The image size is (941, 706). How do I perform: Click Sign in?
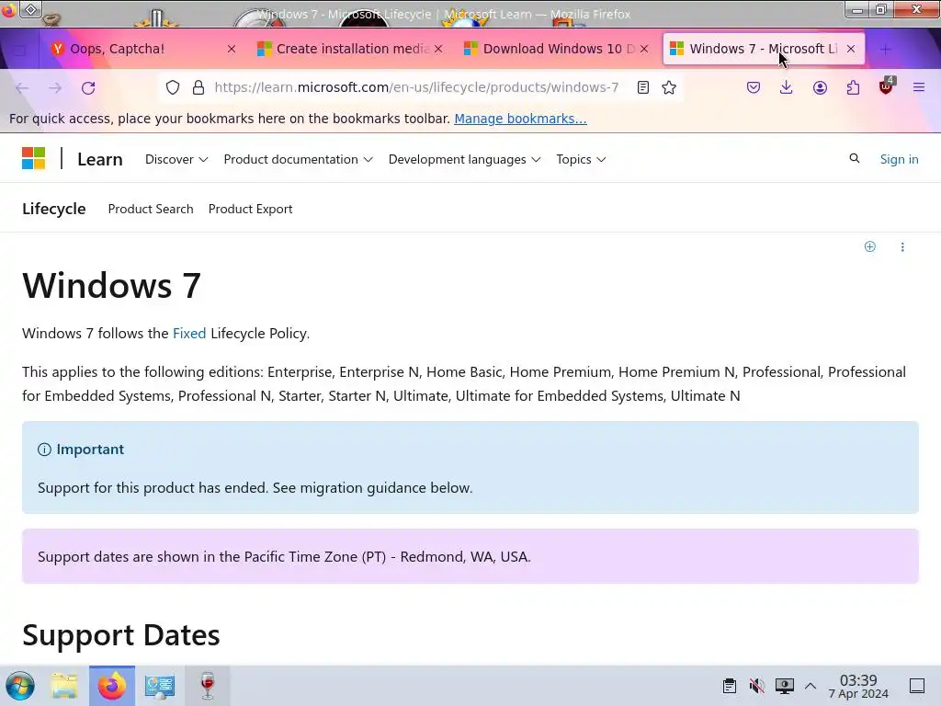[x=899, y=159]
